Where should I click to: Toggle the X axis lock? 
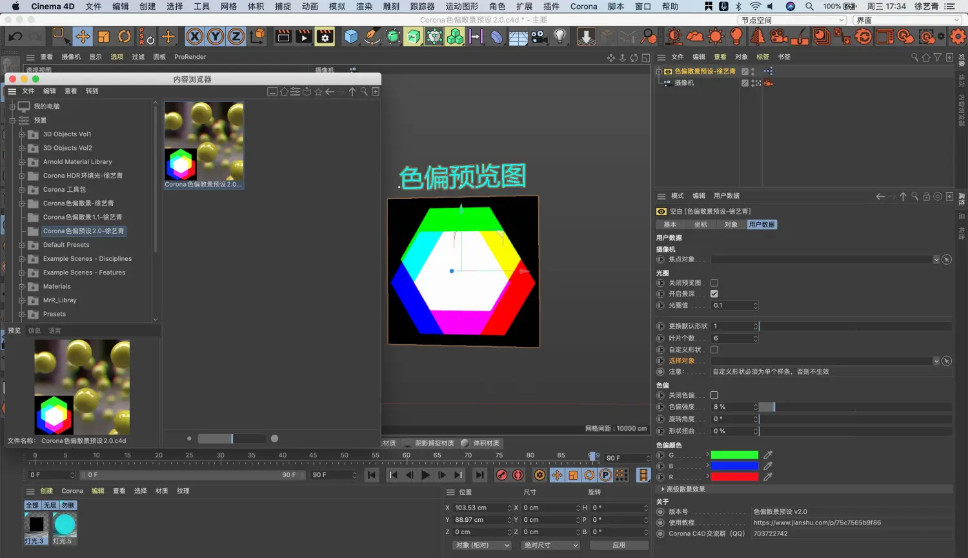pyautogui.click(x=194, y=37)
